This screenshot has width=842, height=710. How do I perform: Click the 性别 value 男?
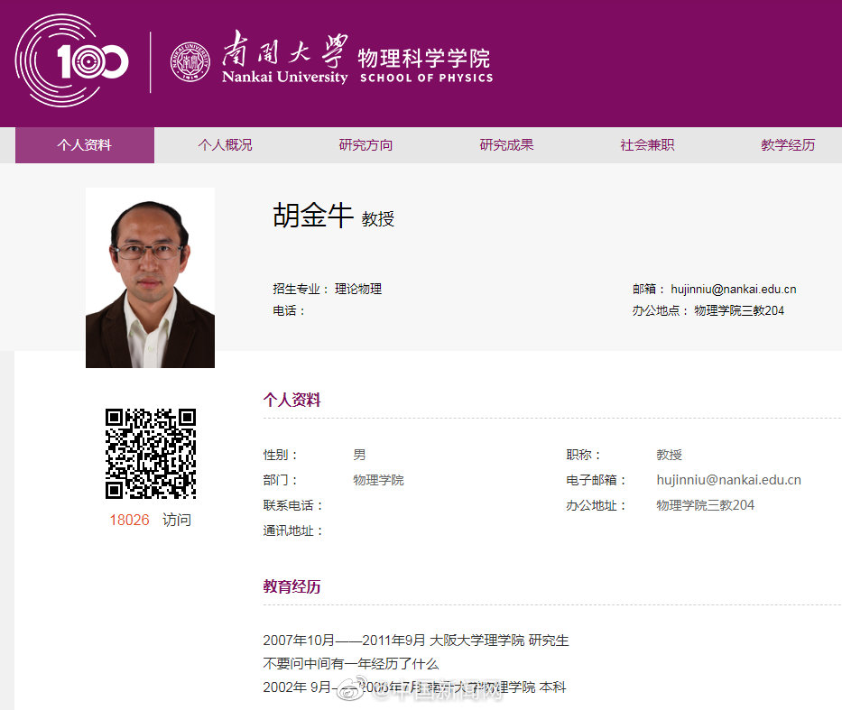pyautogui.click(x=359, y=455)
